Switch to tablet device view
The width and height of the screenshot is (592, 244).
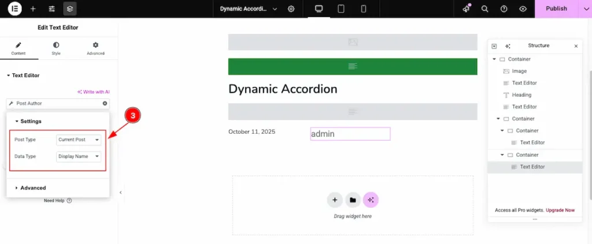click(x=341, y=9)
